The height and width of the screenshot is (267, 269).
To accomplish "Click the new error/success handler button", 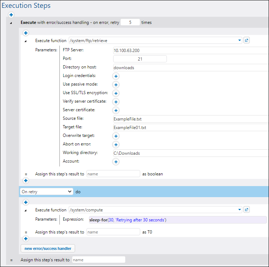I will click(x=48, y=248).
